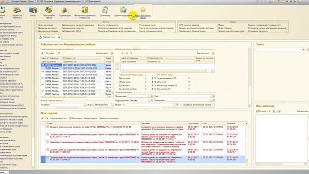Click unassigned orders table horizontal scrollbar
Image resolution: width=309 pixels, height=174 pixels.
click(x=76, y=96)
